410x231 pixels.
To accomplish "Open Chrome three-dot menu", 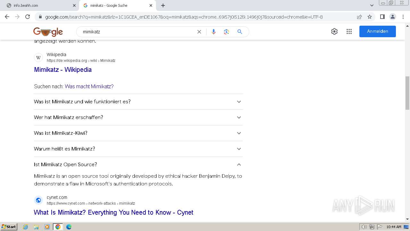I will (x=403, y=17).
